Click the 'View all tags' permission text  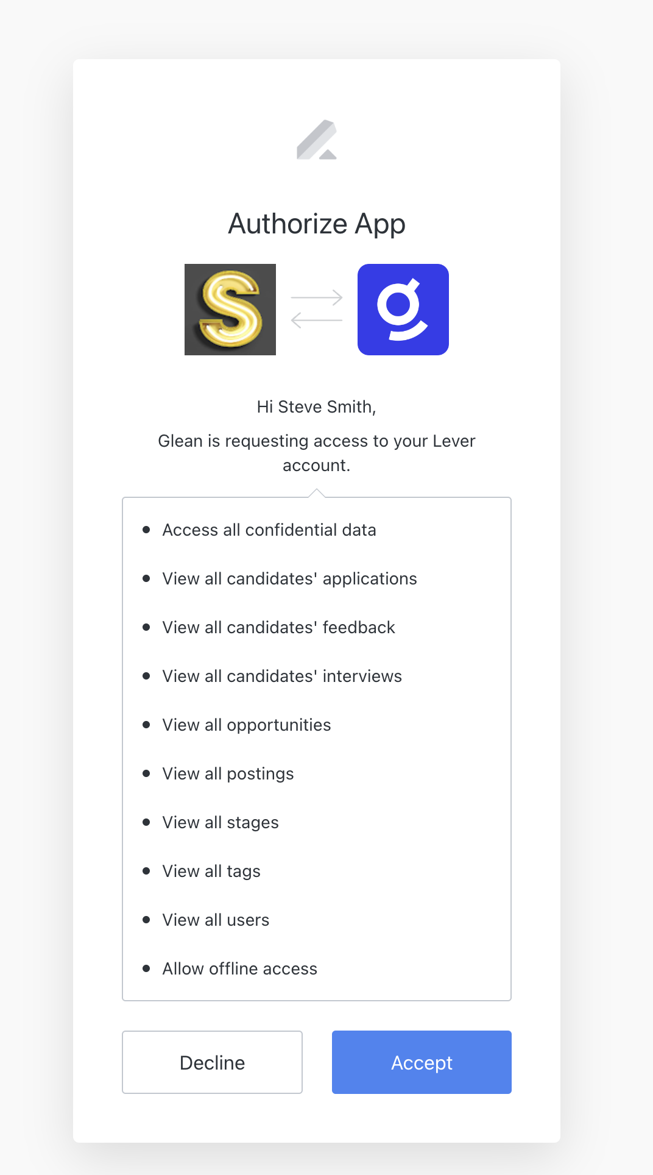[211, 871]
